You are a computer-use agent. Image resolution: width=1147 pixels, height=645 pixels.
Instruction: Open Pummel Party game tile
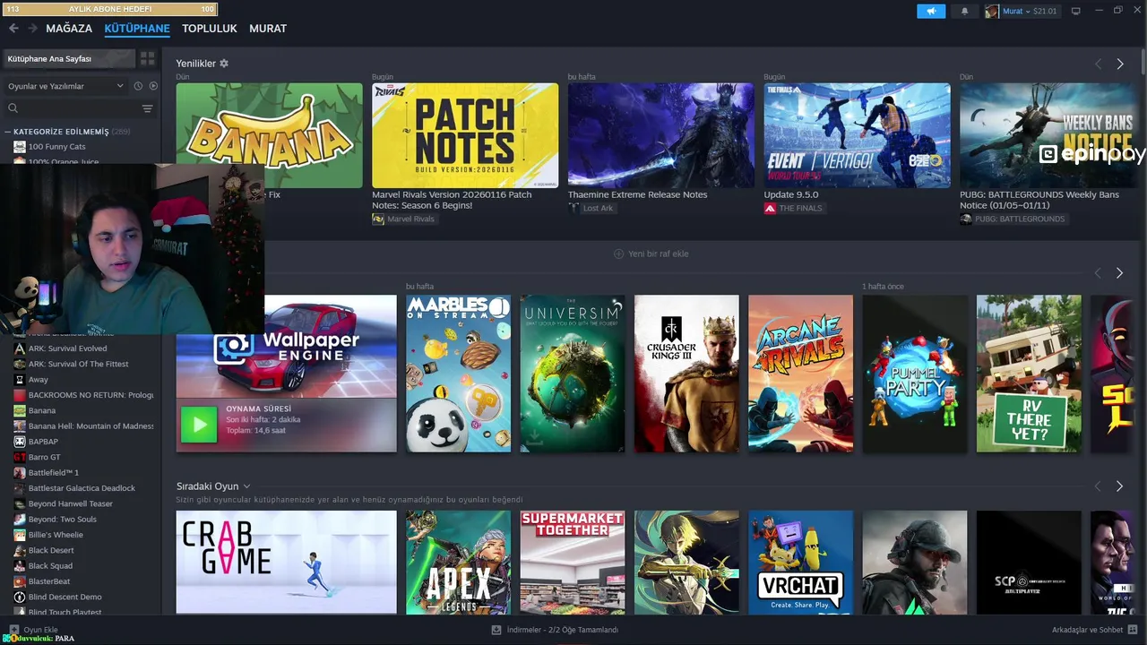(915, 374)
